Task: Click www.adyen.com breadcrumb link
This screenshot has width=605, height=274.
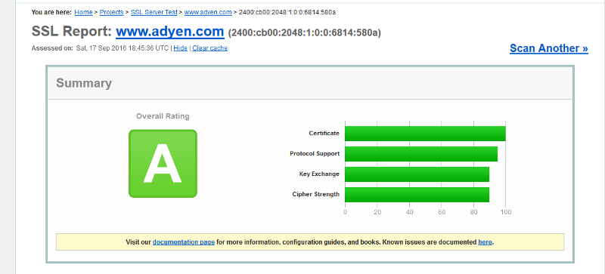Action: click(x=208, y=12)
